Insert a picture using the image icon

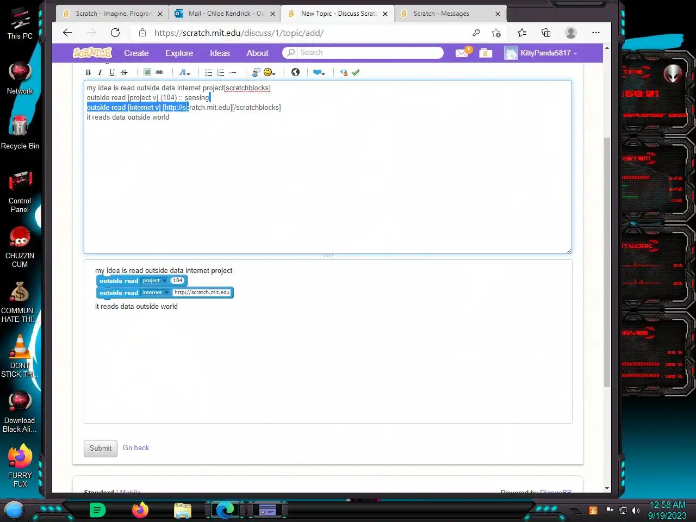pos(147,72)
